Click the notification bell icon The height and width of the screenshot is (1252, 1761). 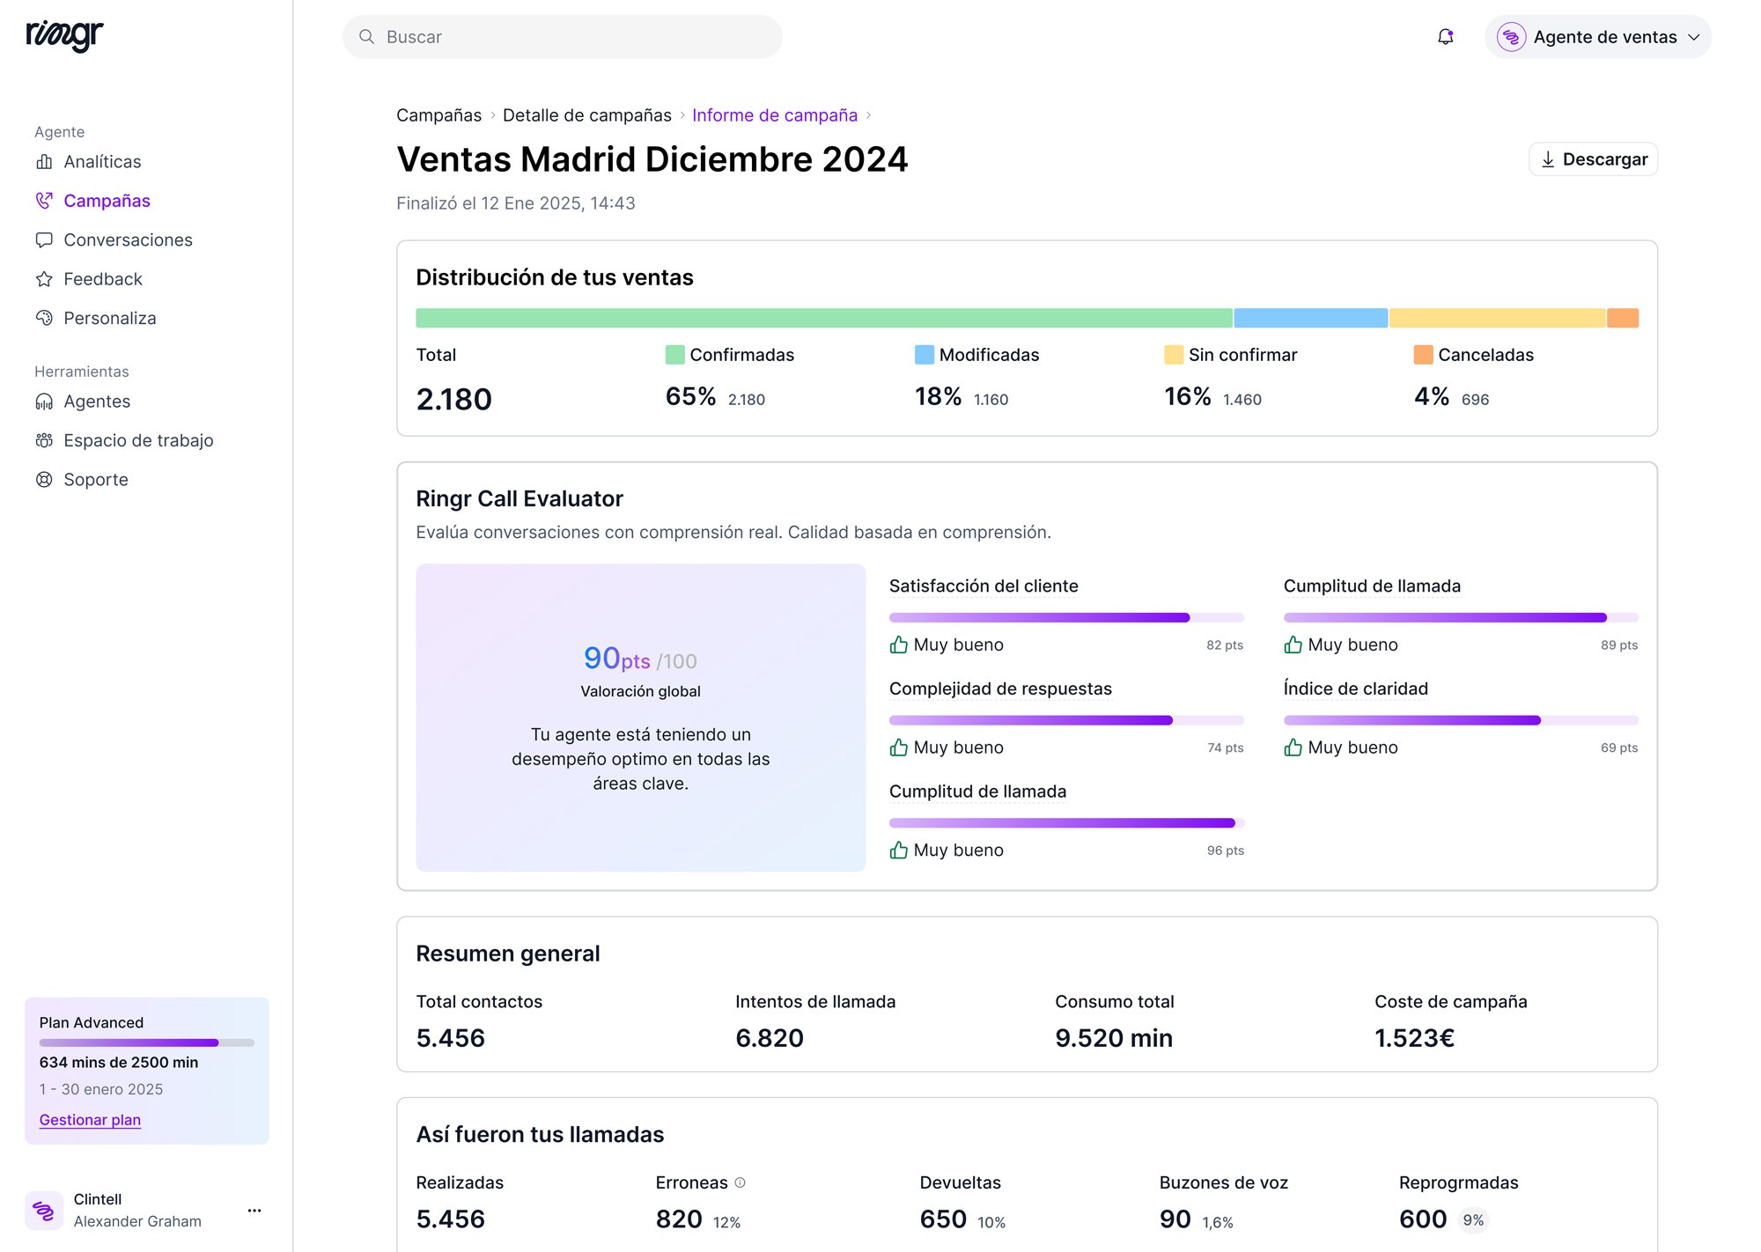[1445, 37]
